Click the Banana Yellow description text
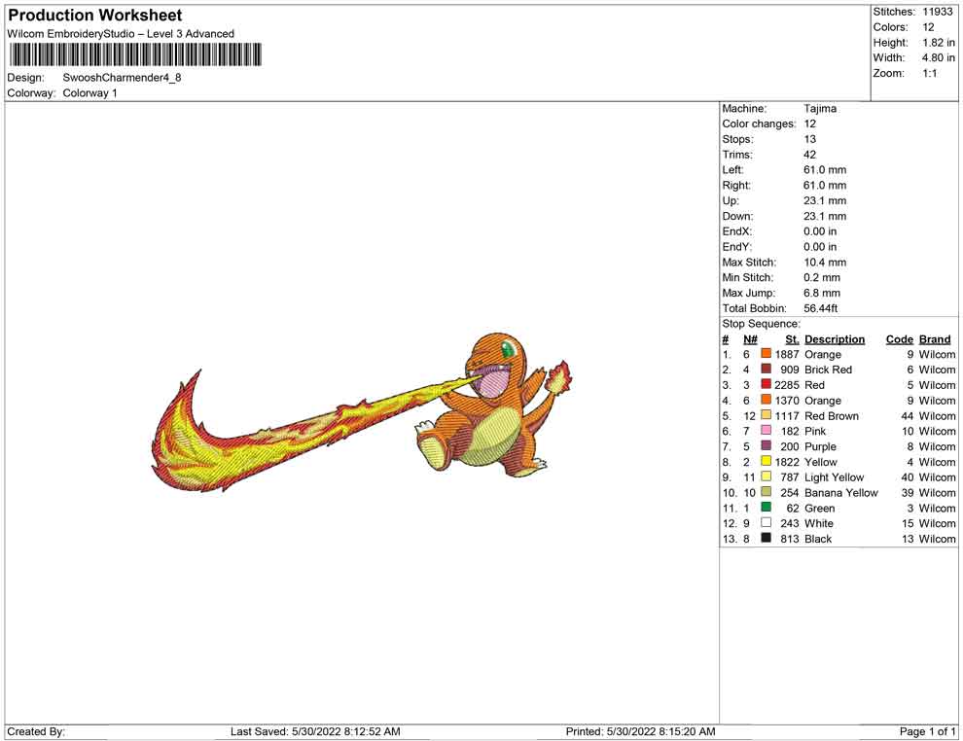The width and height of the screenshot is (963, 741). [x=840, y=492]
